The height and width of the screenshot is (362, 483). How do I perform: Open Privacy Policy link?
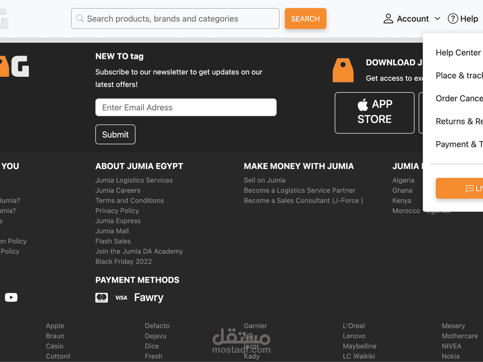[117, 210]
